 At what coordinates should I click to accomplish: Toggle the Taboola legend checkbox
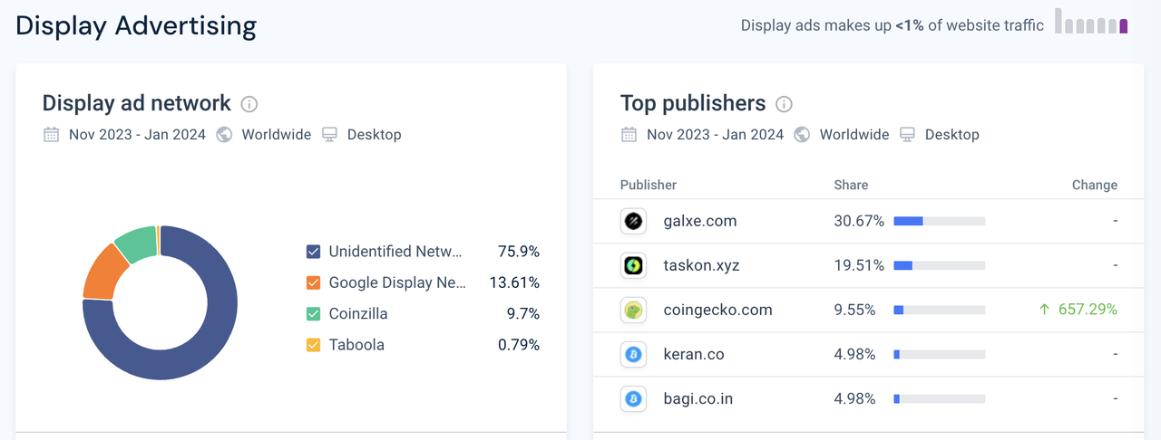tap(314, 345)
